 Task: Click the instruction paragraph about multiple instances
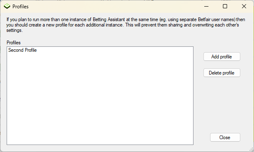(x=126, y=25)
